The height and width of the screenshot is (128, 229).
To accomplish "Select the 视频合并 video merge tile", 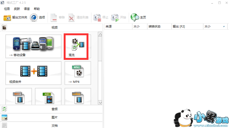I will coord(33,73).
